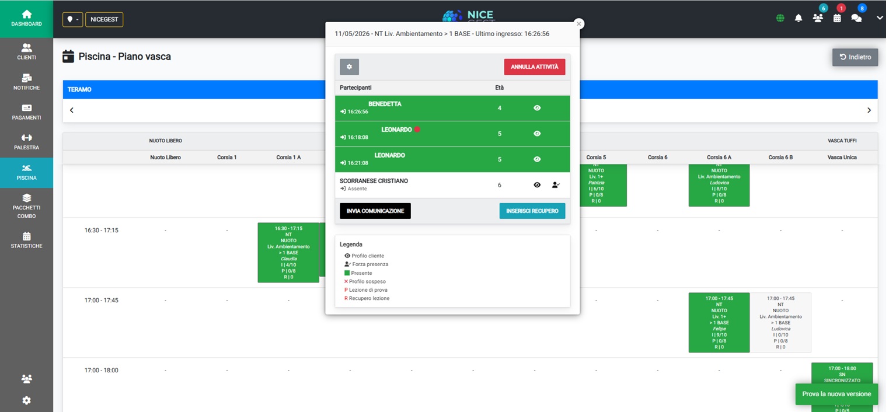889x412 pixels.
Task: Open the header calendar icon with red badge
Action: point(837,18)
